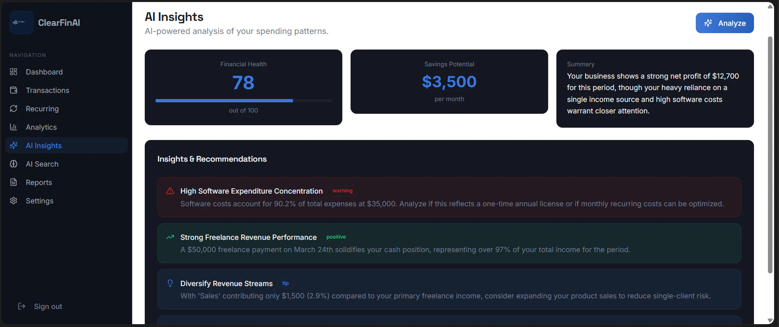Go to Transactions in the navigation
This screenshot has width=779, height=327.
pyautogui.click(x=67, y=90)
